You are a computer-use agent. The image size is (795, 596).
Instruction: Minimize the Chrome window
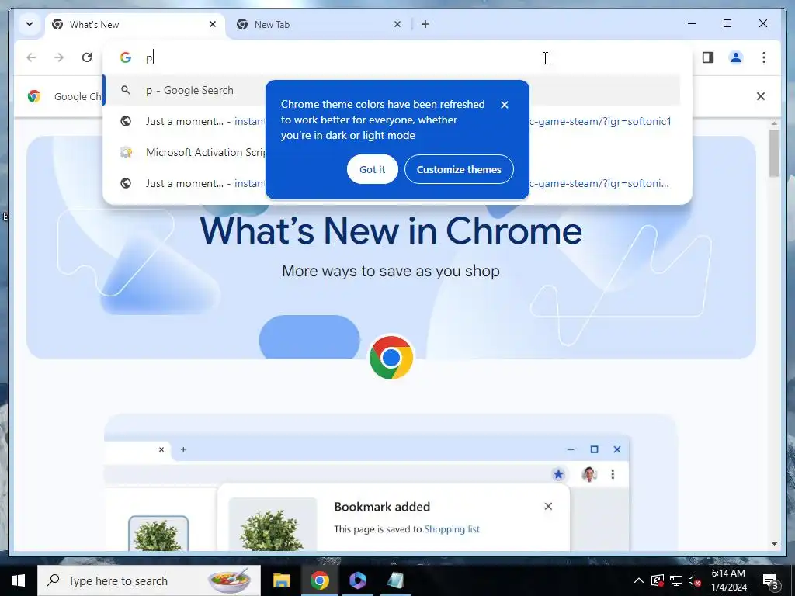[692, 24]
